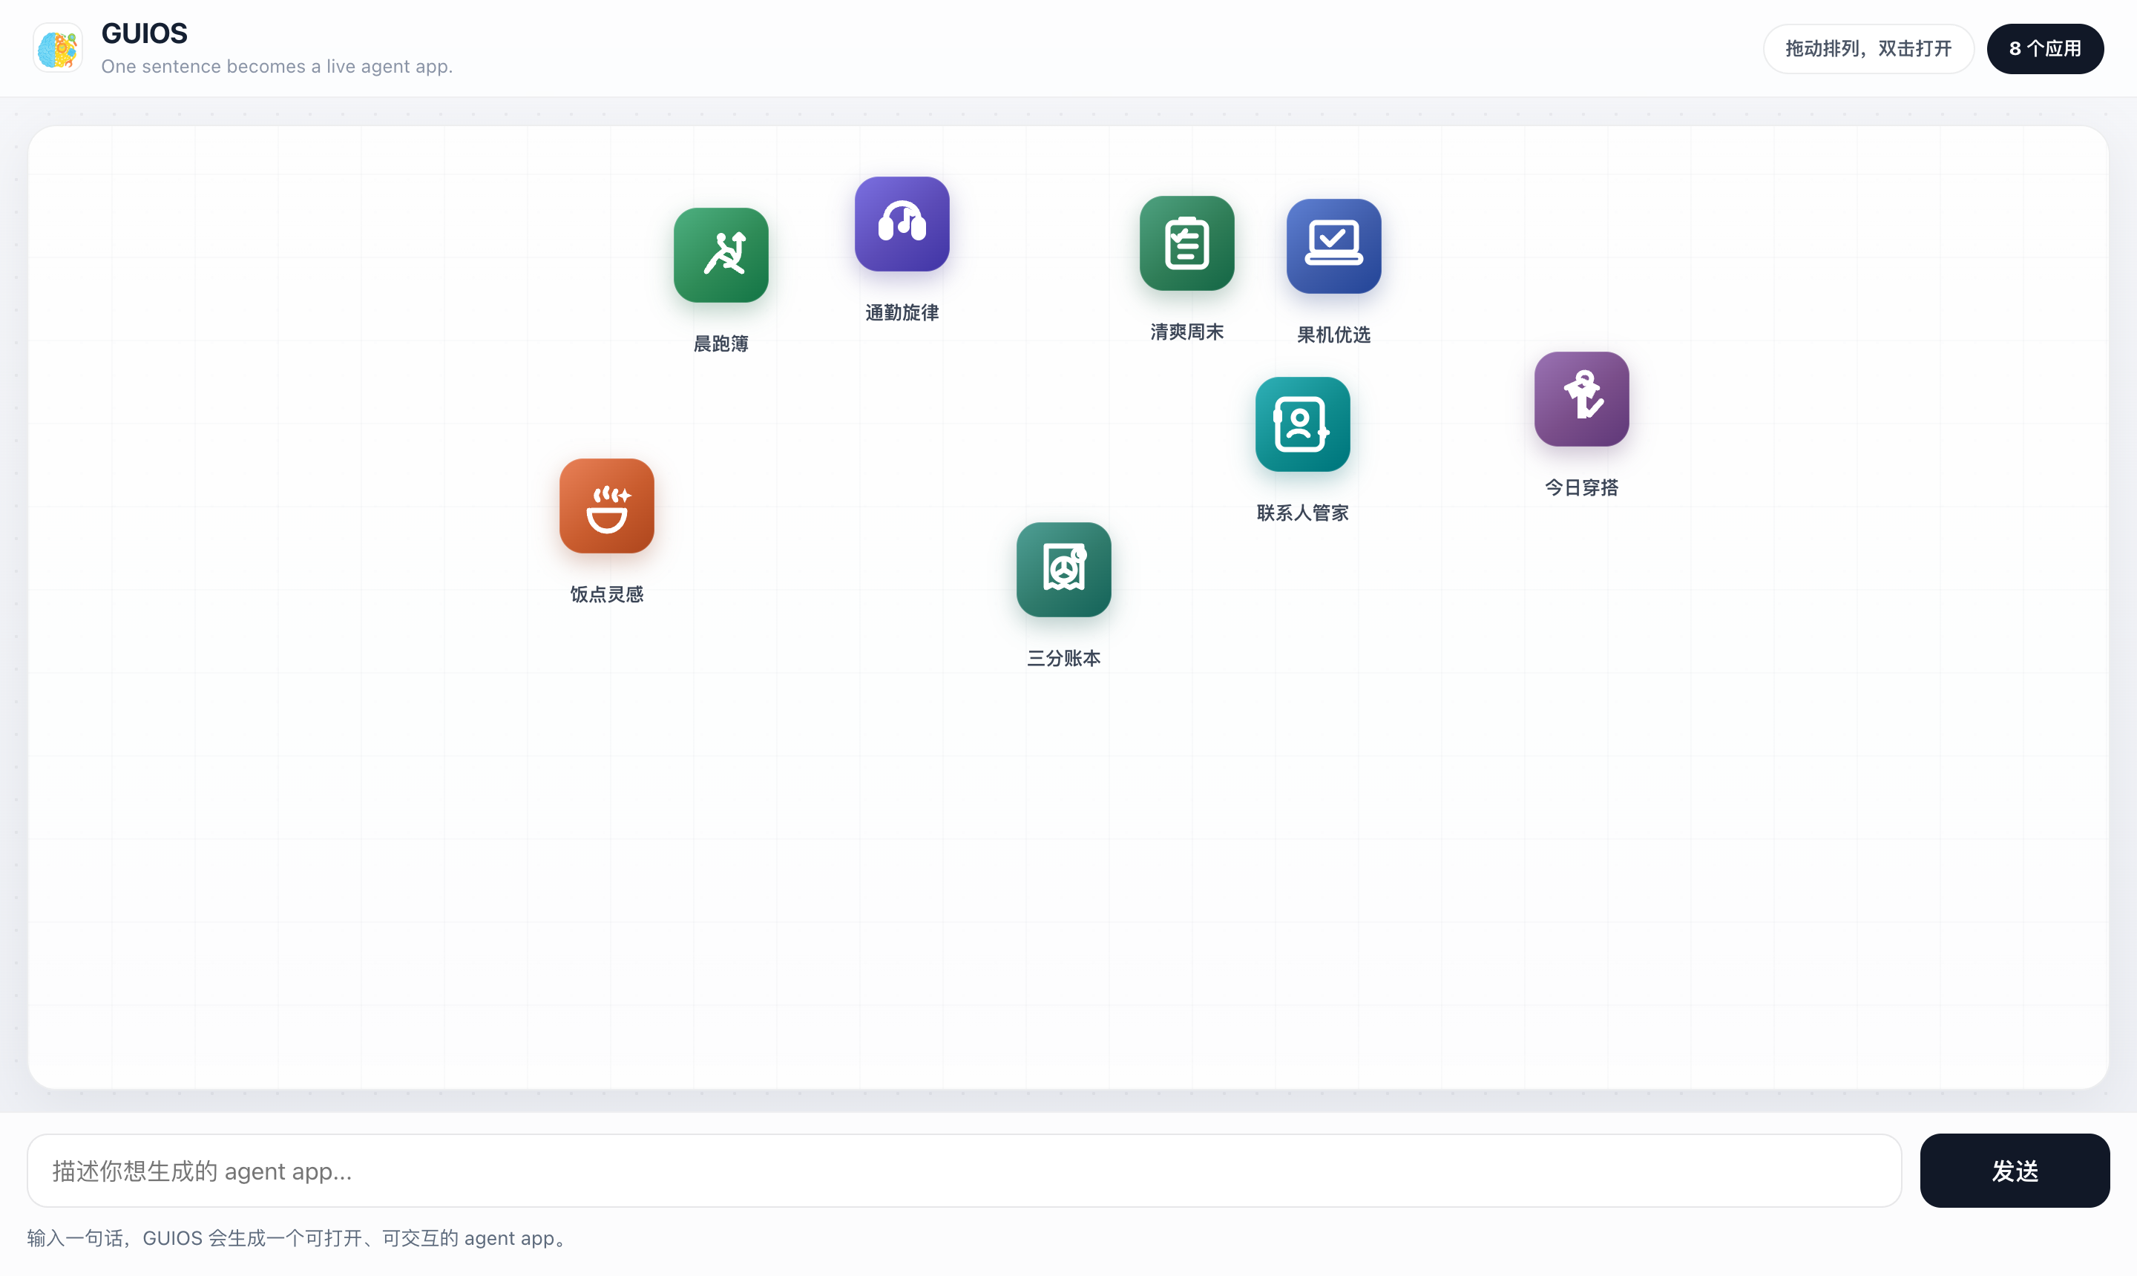Click the 果机优选 label text
The height and width of the screenshot is (1276, 2137).
pos(1334,335)
